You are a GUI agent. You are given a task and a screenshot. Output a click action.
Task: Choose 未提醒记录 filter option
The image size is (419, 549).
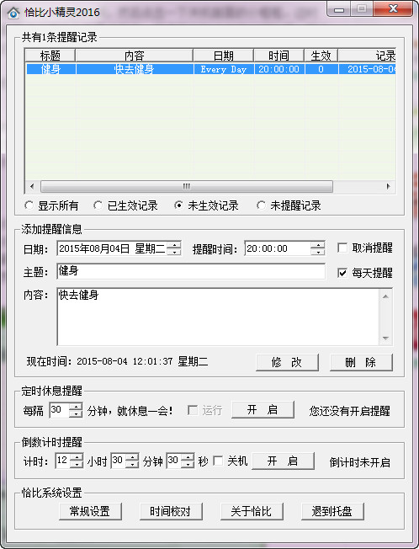pyautogui.click(x=261, y=205)
